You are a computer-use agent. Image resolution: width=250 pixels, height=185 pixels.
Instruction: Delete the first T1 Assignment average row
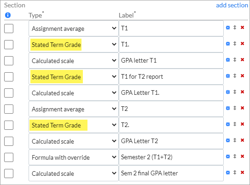click(242, 28)
